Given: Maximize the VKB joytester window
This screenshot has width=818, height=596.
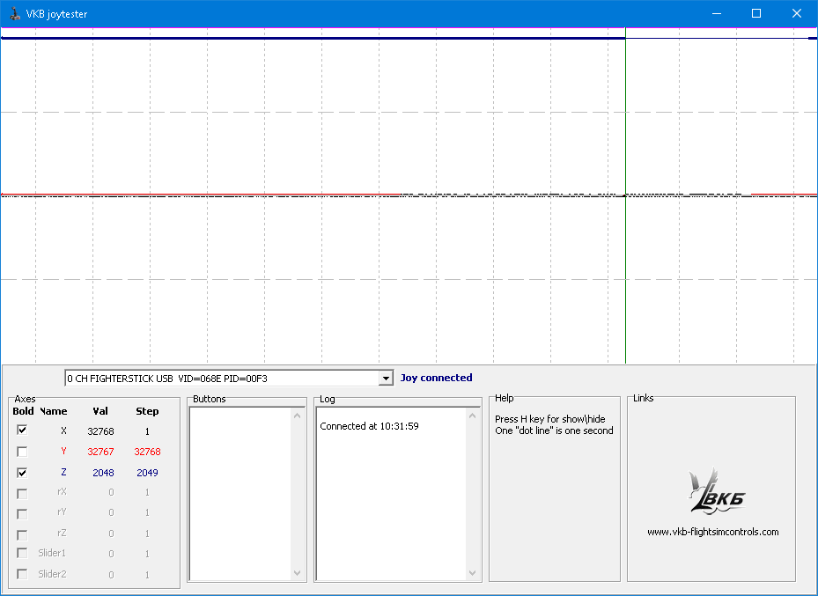Looking at the screenshot, I should click(755, 14).
